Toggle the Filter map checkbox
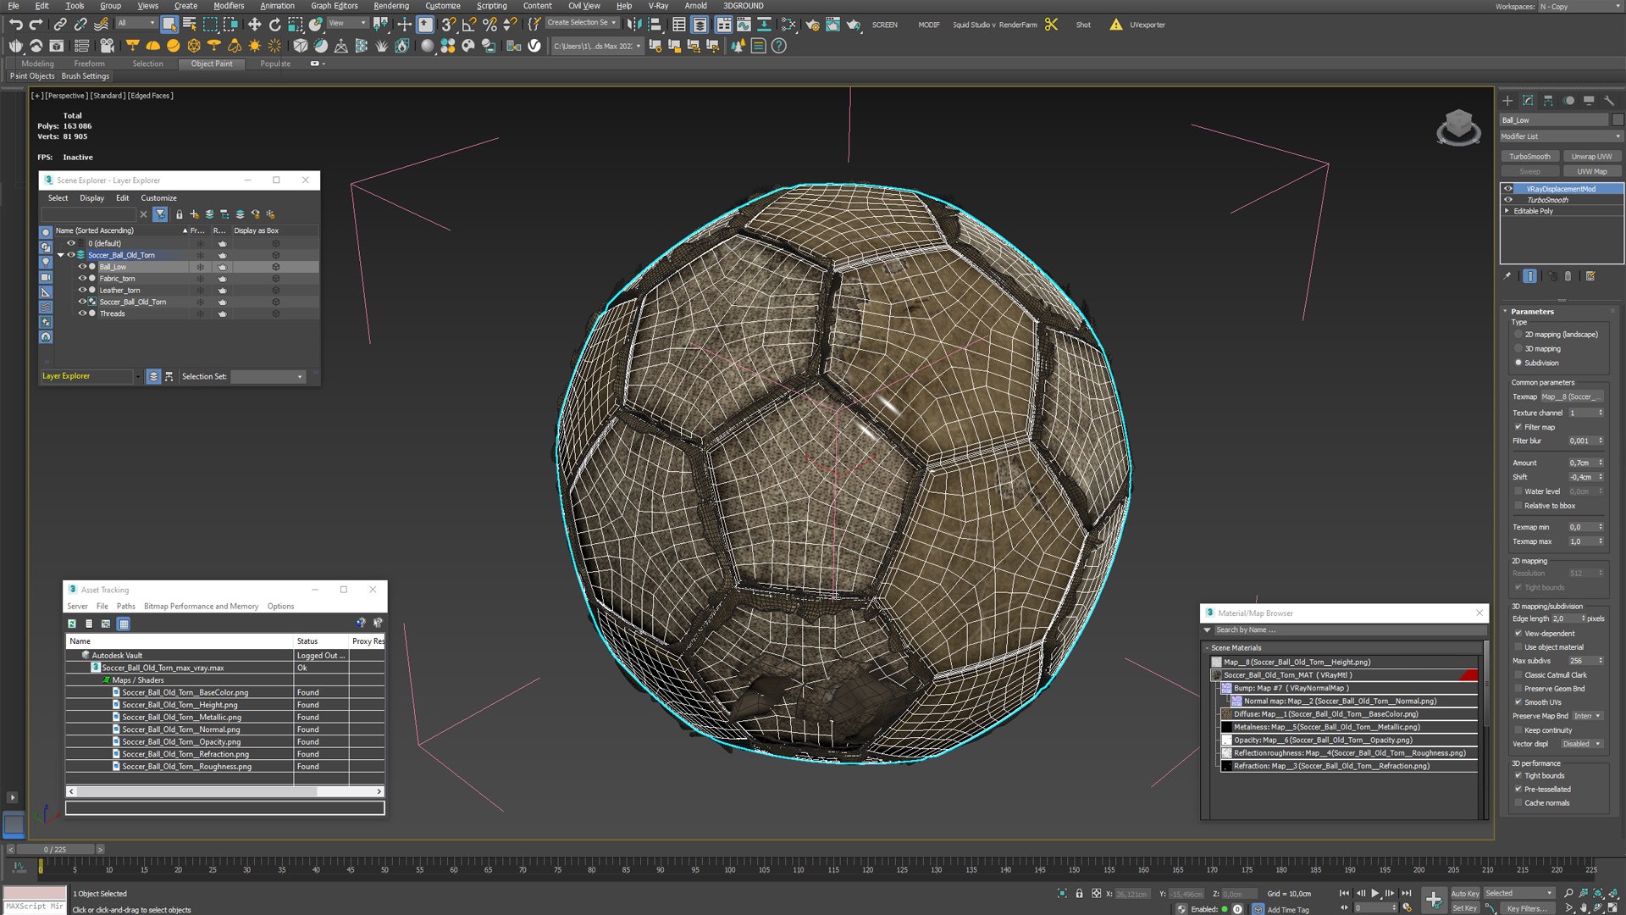 click(1518, 427)
